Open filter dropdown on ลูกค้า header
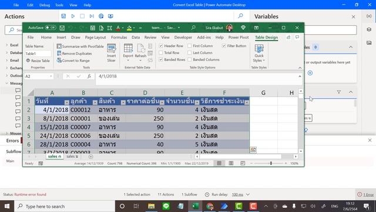 tap(95, 102)
